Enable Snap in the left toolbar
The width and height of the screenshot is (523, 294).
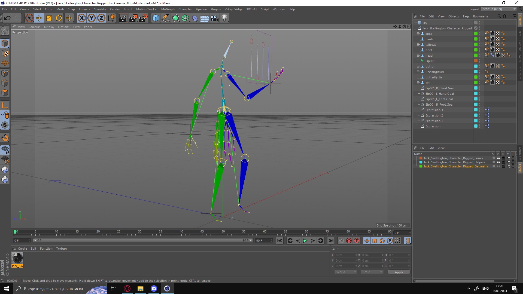[5, 137]
